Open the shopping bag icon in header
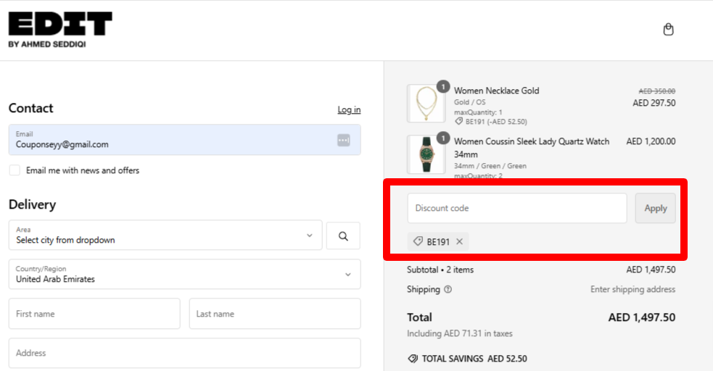This screenshot has width=713, height=371. pos(669,30)
